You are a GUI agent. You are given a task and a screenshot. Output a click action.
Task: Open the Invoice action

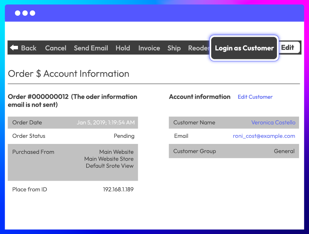pyautogui.click(x=149, y=48)
